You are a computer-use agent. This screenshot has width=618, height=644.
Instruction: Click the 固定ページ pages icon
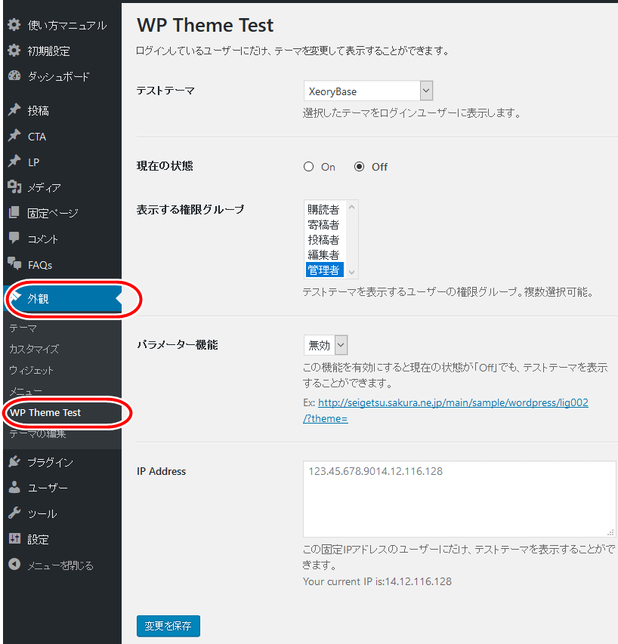point(14,212)
